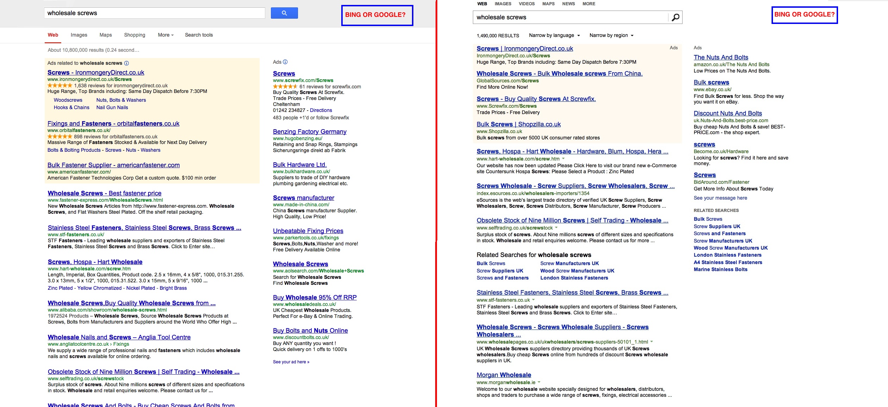Open 'Screws manufacturer' made-in-china ad
The width and height of the screenshot is (888, 407).
pyautogui.click(x=304, y=198)
